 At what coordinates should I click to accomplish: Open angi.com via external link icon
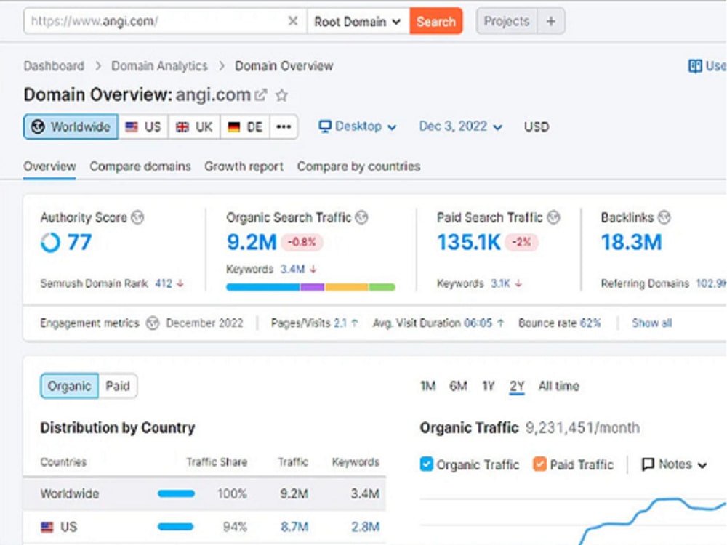261,95
